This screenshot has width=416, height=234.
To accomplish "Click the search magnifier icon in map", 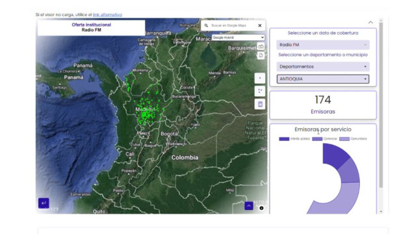I will (x=206, y=25).
